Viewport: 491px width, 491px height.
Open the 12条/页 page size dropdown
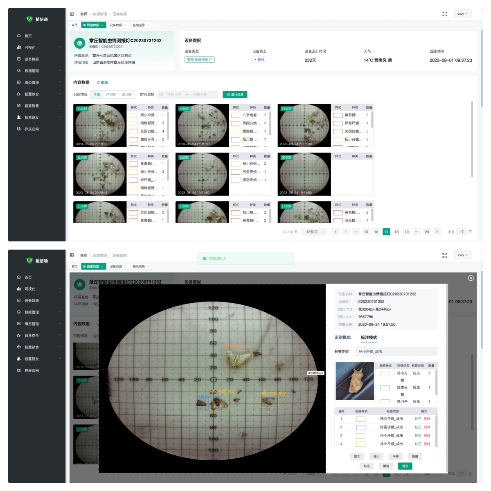pos(315,232)
